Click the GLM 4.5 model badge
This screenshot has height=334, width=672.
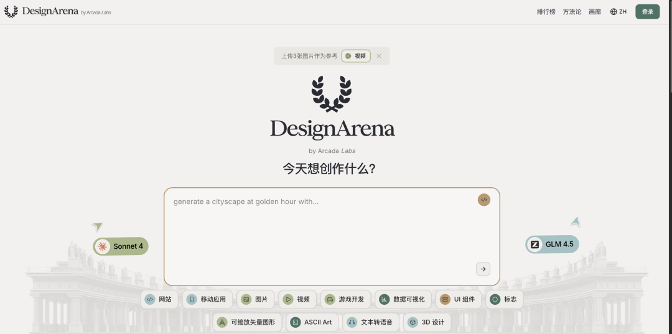coord(553,244)
